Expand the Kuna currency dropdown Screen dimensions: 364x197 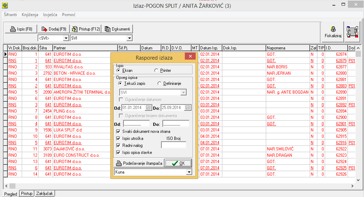tap(189, 172)
